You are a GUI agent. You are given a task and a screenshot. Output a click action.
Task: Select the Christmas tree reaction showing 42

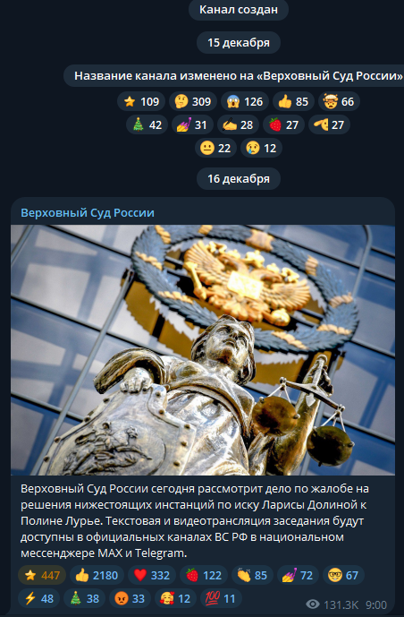[x=147, y=124]
